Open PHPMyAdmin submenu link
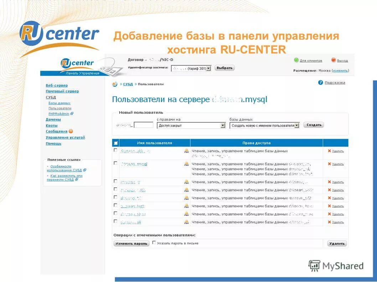Viewport: 377px width, 282px height. (x=59, y=114)
